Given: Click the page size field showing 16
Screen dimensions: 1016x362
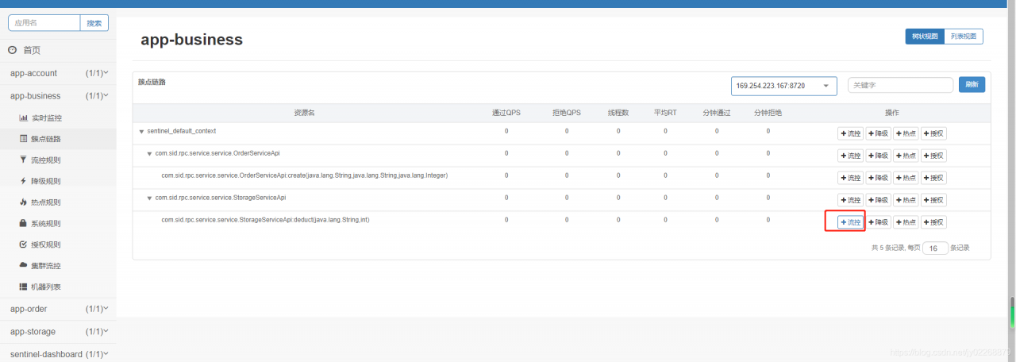Looking at the screenshot, I should 935,248.
